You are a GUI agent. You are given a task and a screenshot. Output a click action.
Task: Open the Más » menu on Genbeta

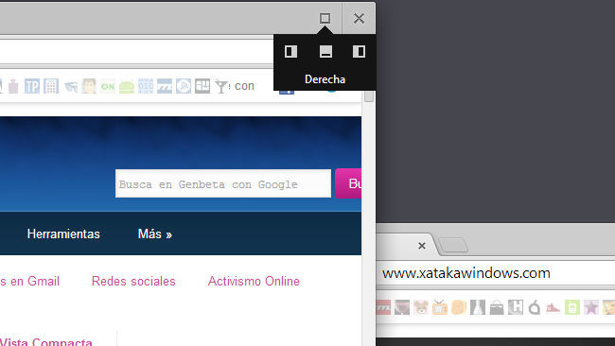point(155,234)
